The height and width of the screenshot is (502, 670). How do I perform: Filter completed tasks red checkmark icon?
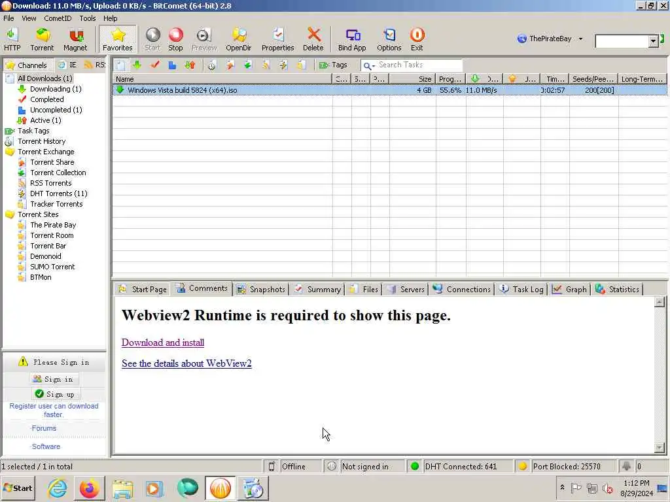click(154, 65)
